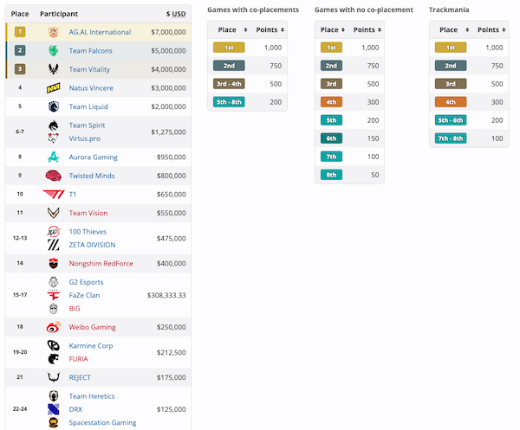
Task: Sort co-placements table by Place arrows
Action: [x=245, y=29]
